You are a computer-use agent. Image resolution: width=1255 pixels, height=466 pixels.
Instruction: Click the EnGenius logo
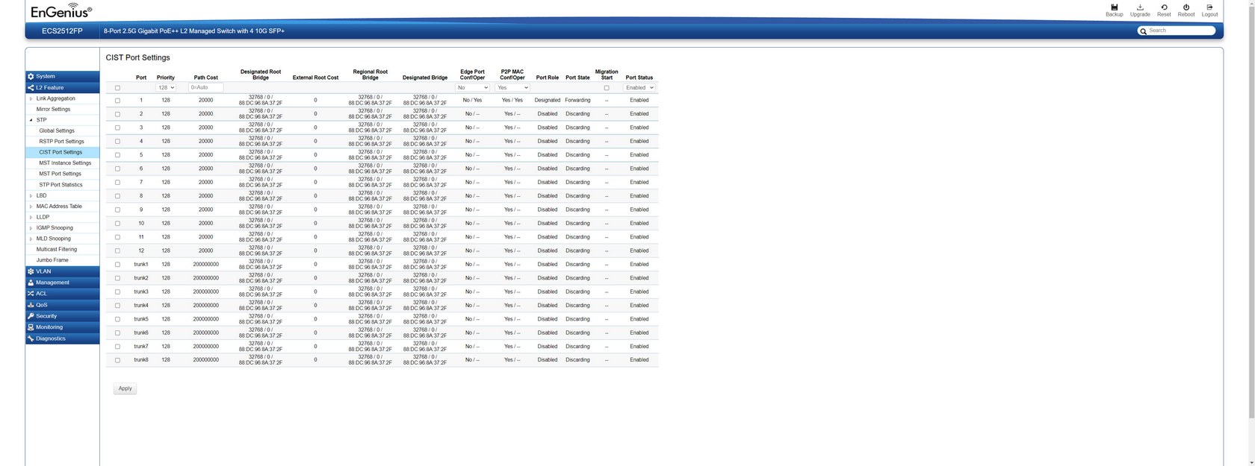(61, 10)
